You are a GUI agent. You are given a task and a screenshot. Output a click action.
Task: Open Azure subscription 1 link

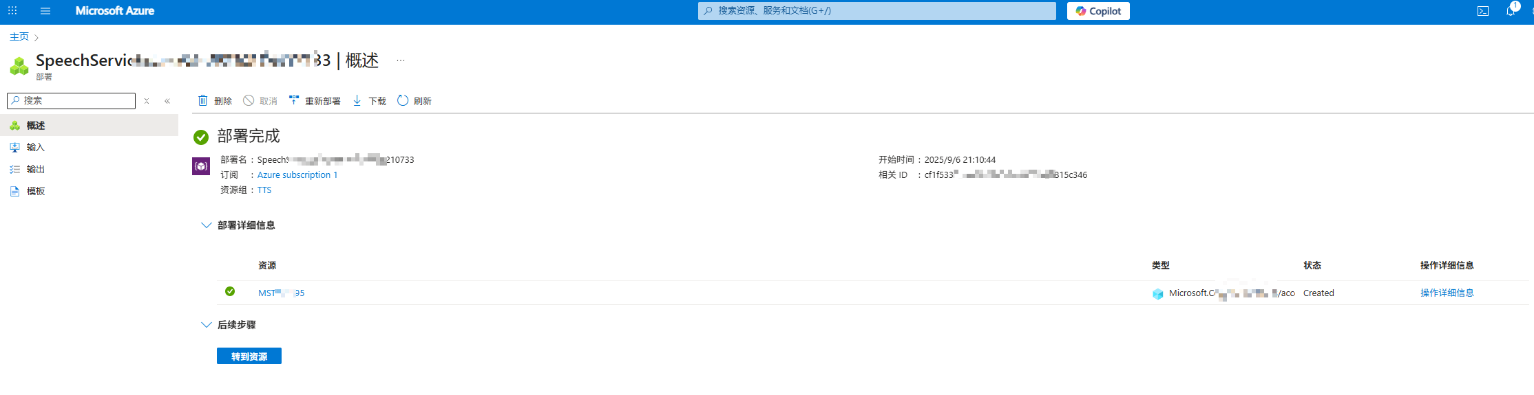(297, 175)
